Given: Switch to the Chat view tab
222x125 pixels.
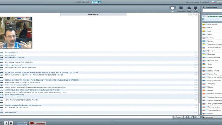Looking at the screenshot, I should pyautogui.click(x=172, y=9).
